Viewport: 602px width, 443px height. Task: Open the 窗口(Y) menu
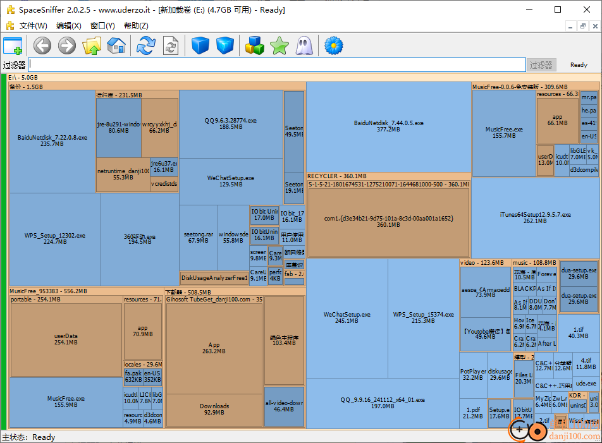coord(102,26)
